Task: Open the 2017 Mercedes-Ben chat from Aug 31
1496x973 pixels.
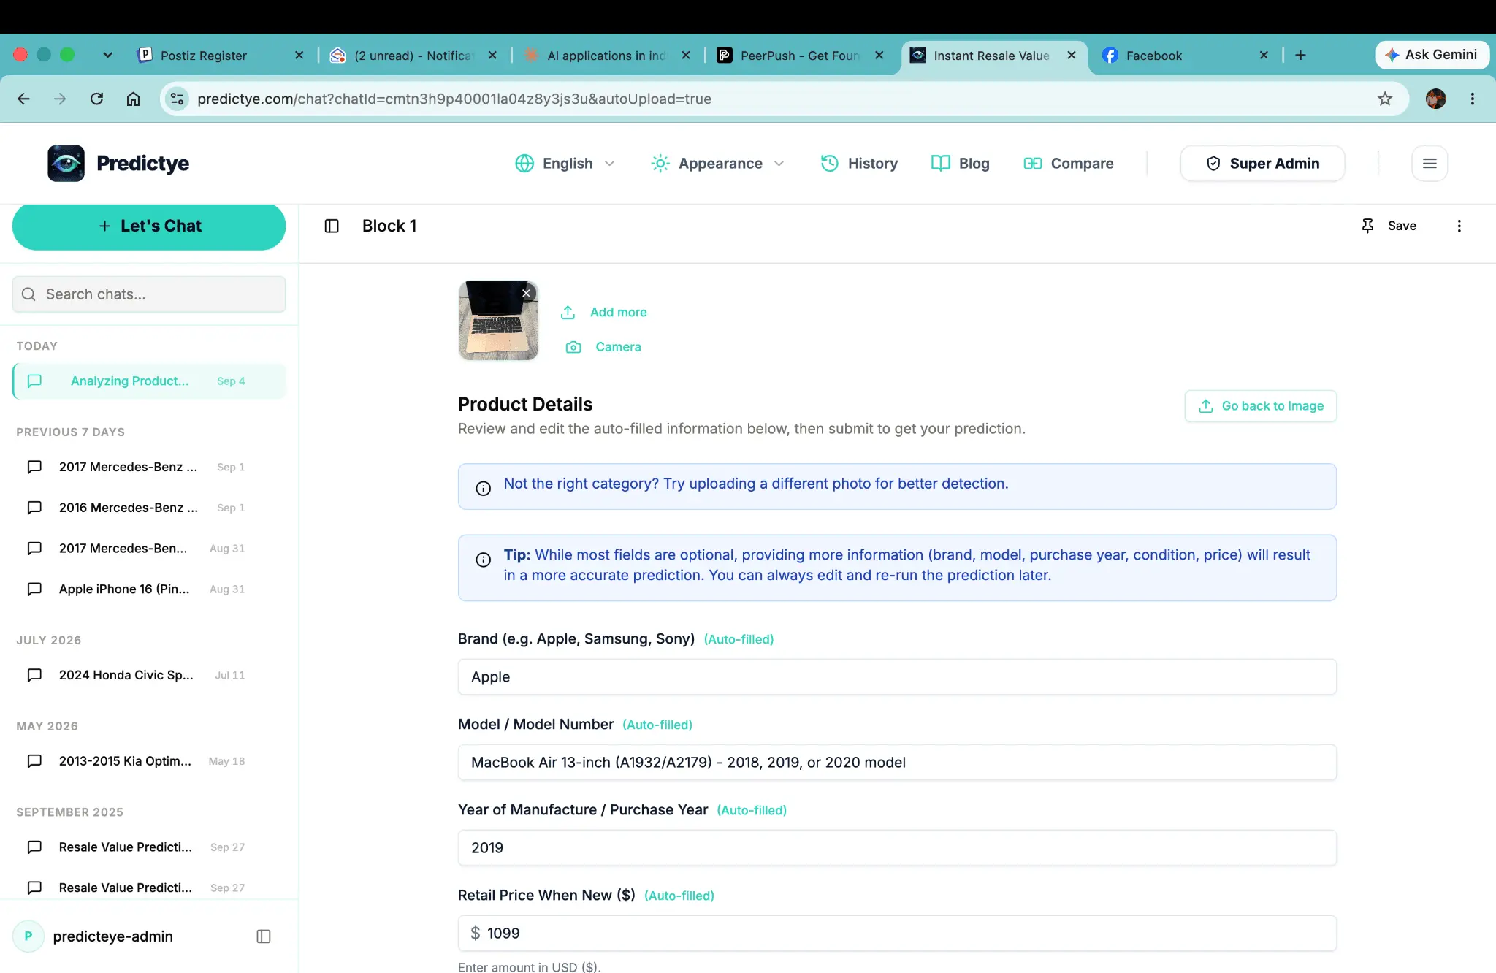Action: (x=149, y=549)
